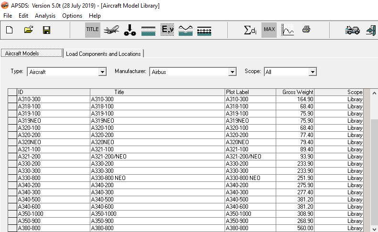Select ID cell A319NEO
The image size is (378, 232).
[x=54, y=121]
